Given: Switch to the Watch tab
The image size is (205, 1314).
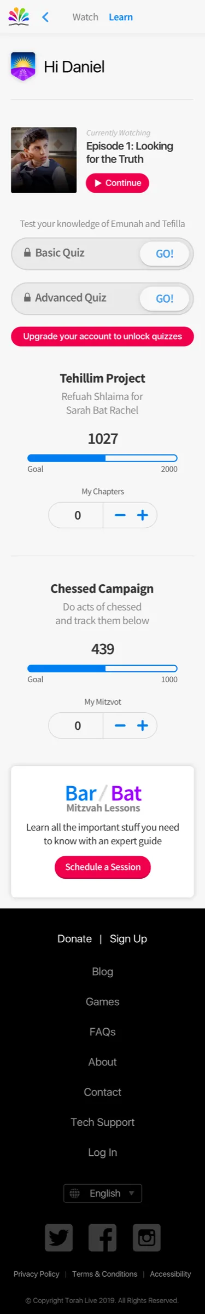Looking at the screenshot, I should coord(85,17).
